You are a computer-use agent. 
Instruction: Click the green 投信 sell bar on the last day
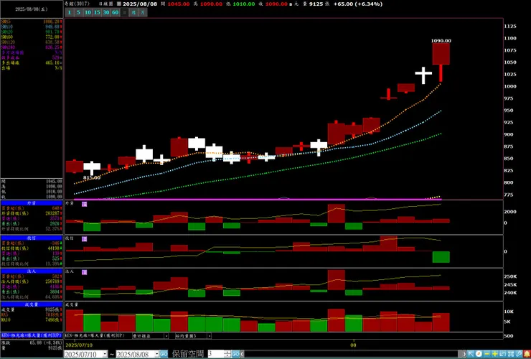tap(441, 257)
